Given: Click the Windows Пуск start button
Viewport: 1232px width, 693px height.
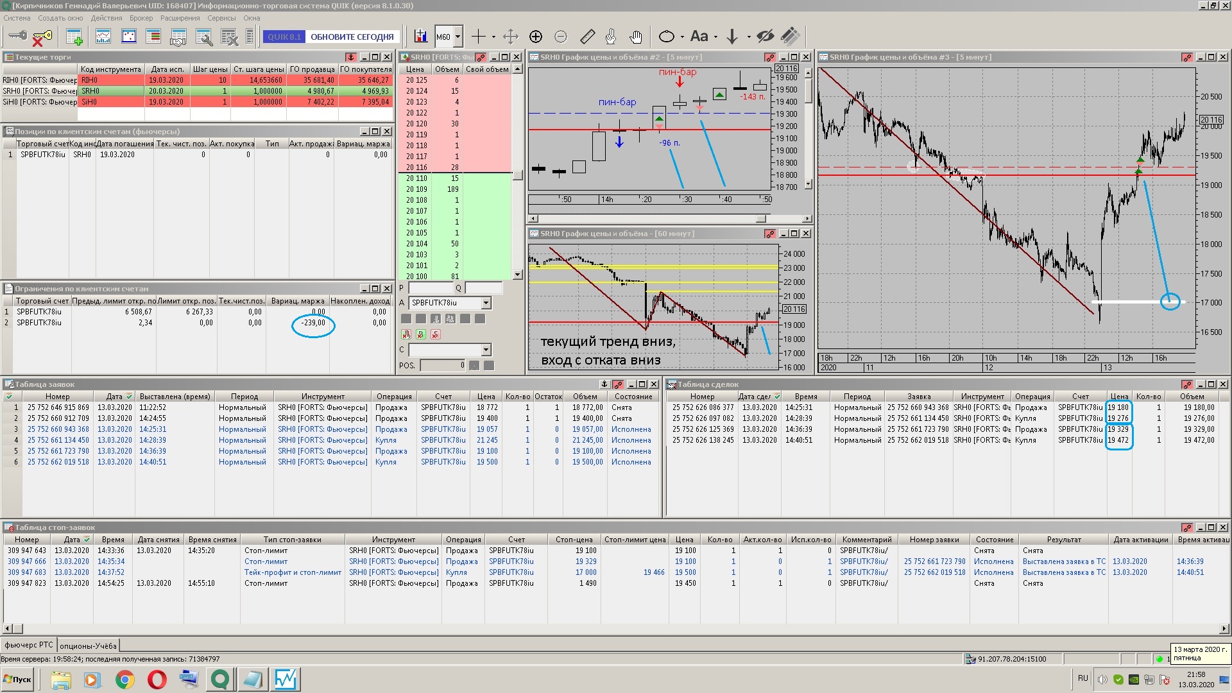Looking at the screenshot, I should point(17,679).
